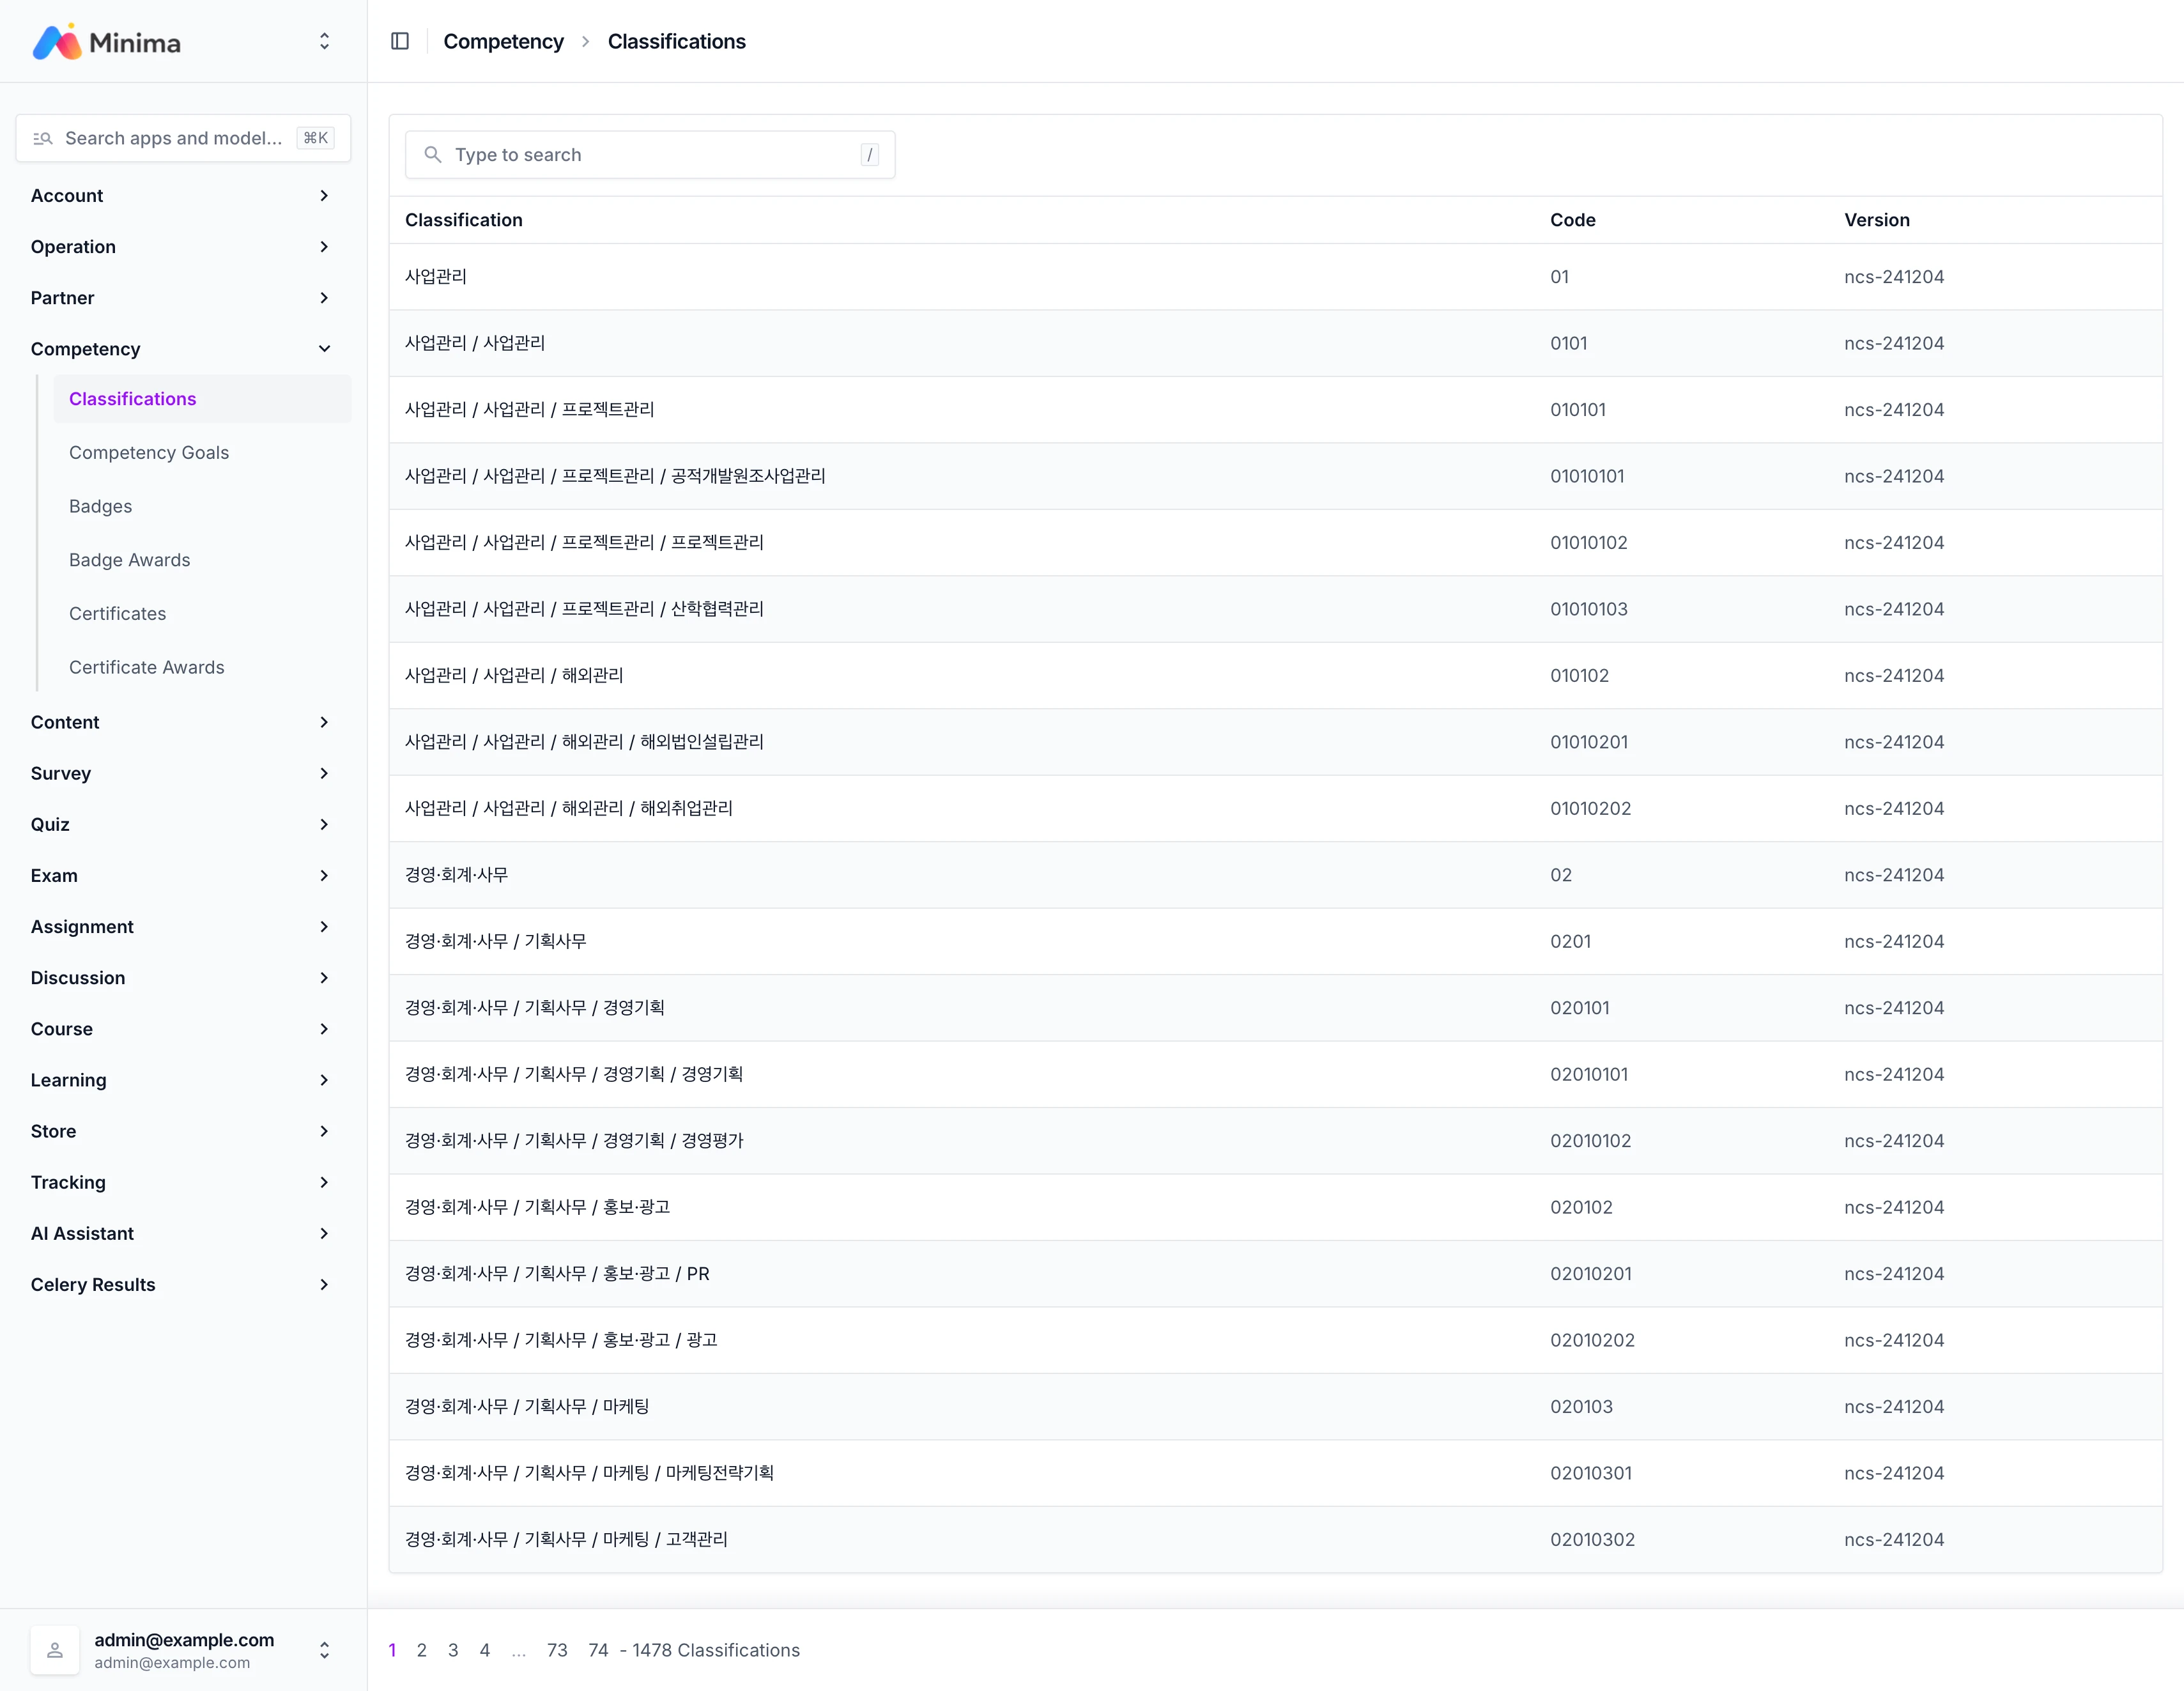The image size is (2184, 1691).
Task: Go to page 2 of classifications
Action: [x=422, y=1650]
